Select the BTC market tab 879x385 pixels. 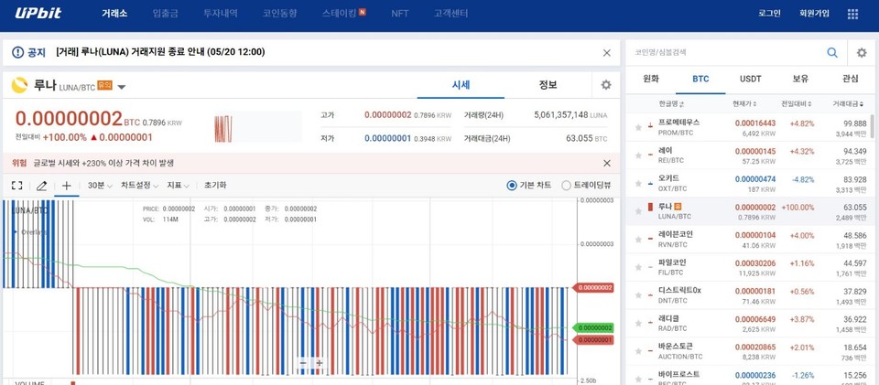(700, 79)
